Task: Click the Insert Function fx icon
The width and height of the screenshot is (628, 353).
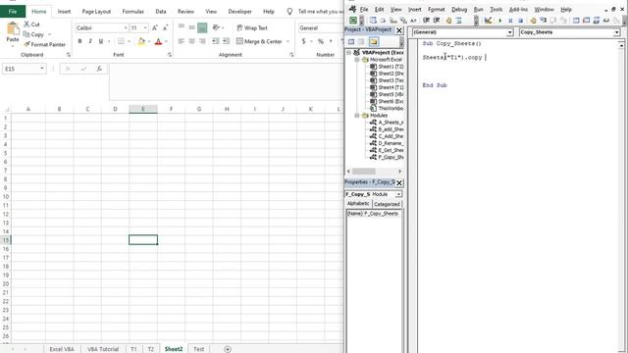Action: 99,69
